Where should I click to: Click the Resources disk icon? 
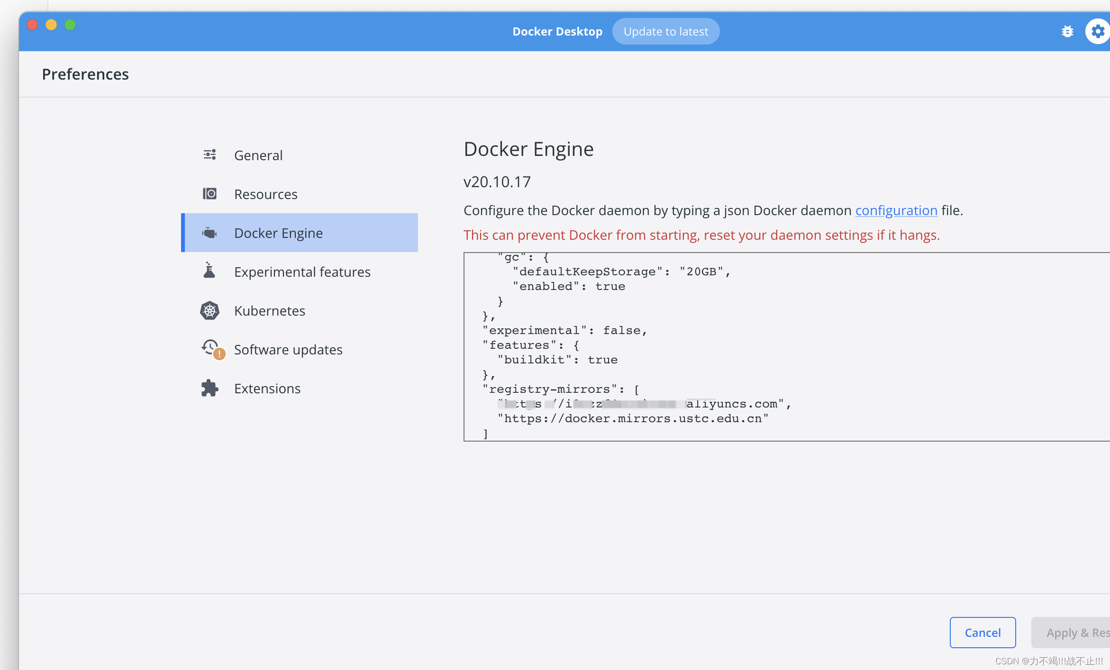(x=209, y=193)
